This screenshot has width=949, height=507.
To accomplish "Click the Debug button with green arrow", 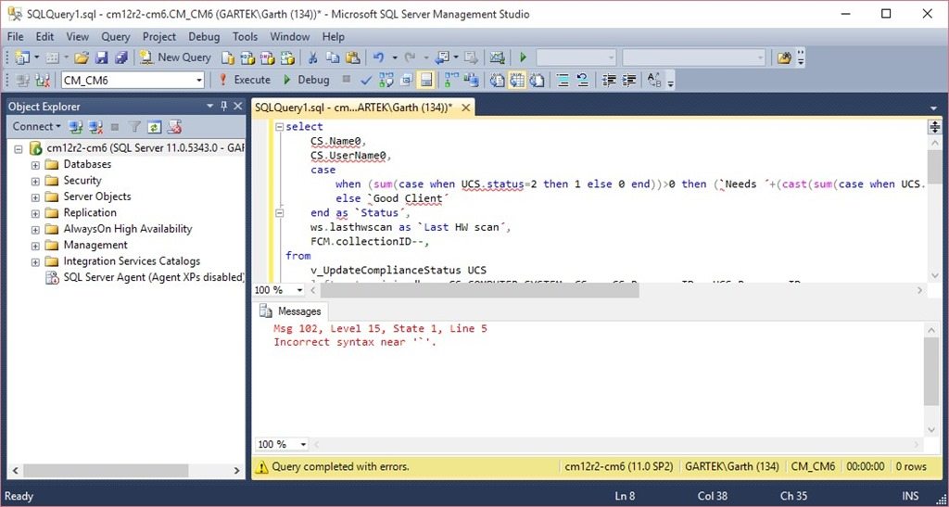I will pos(306,80).
